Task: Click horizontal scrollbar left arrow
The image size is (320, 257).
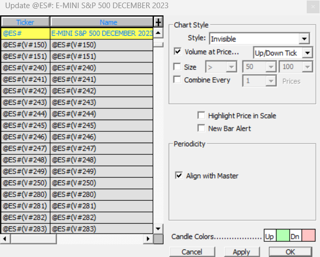Action: (5, 239)
